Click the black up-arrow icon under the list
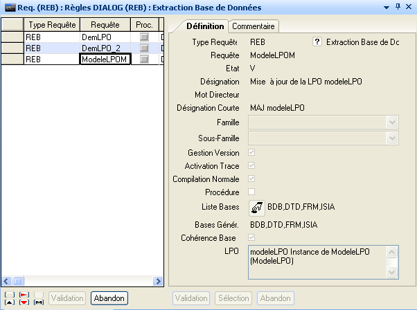Screen dimensions: 417x310 tap(10, 302)
